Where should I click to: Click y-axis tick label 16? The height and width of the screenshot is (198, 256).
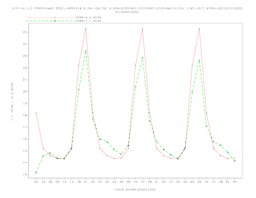(25, 139)
